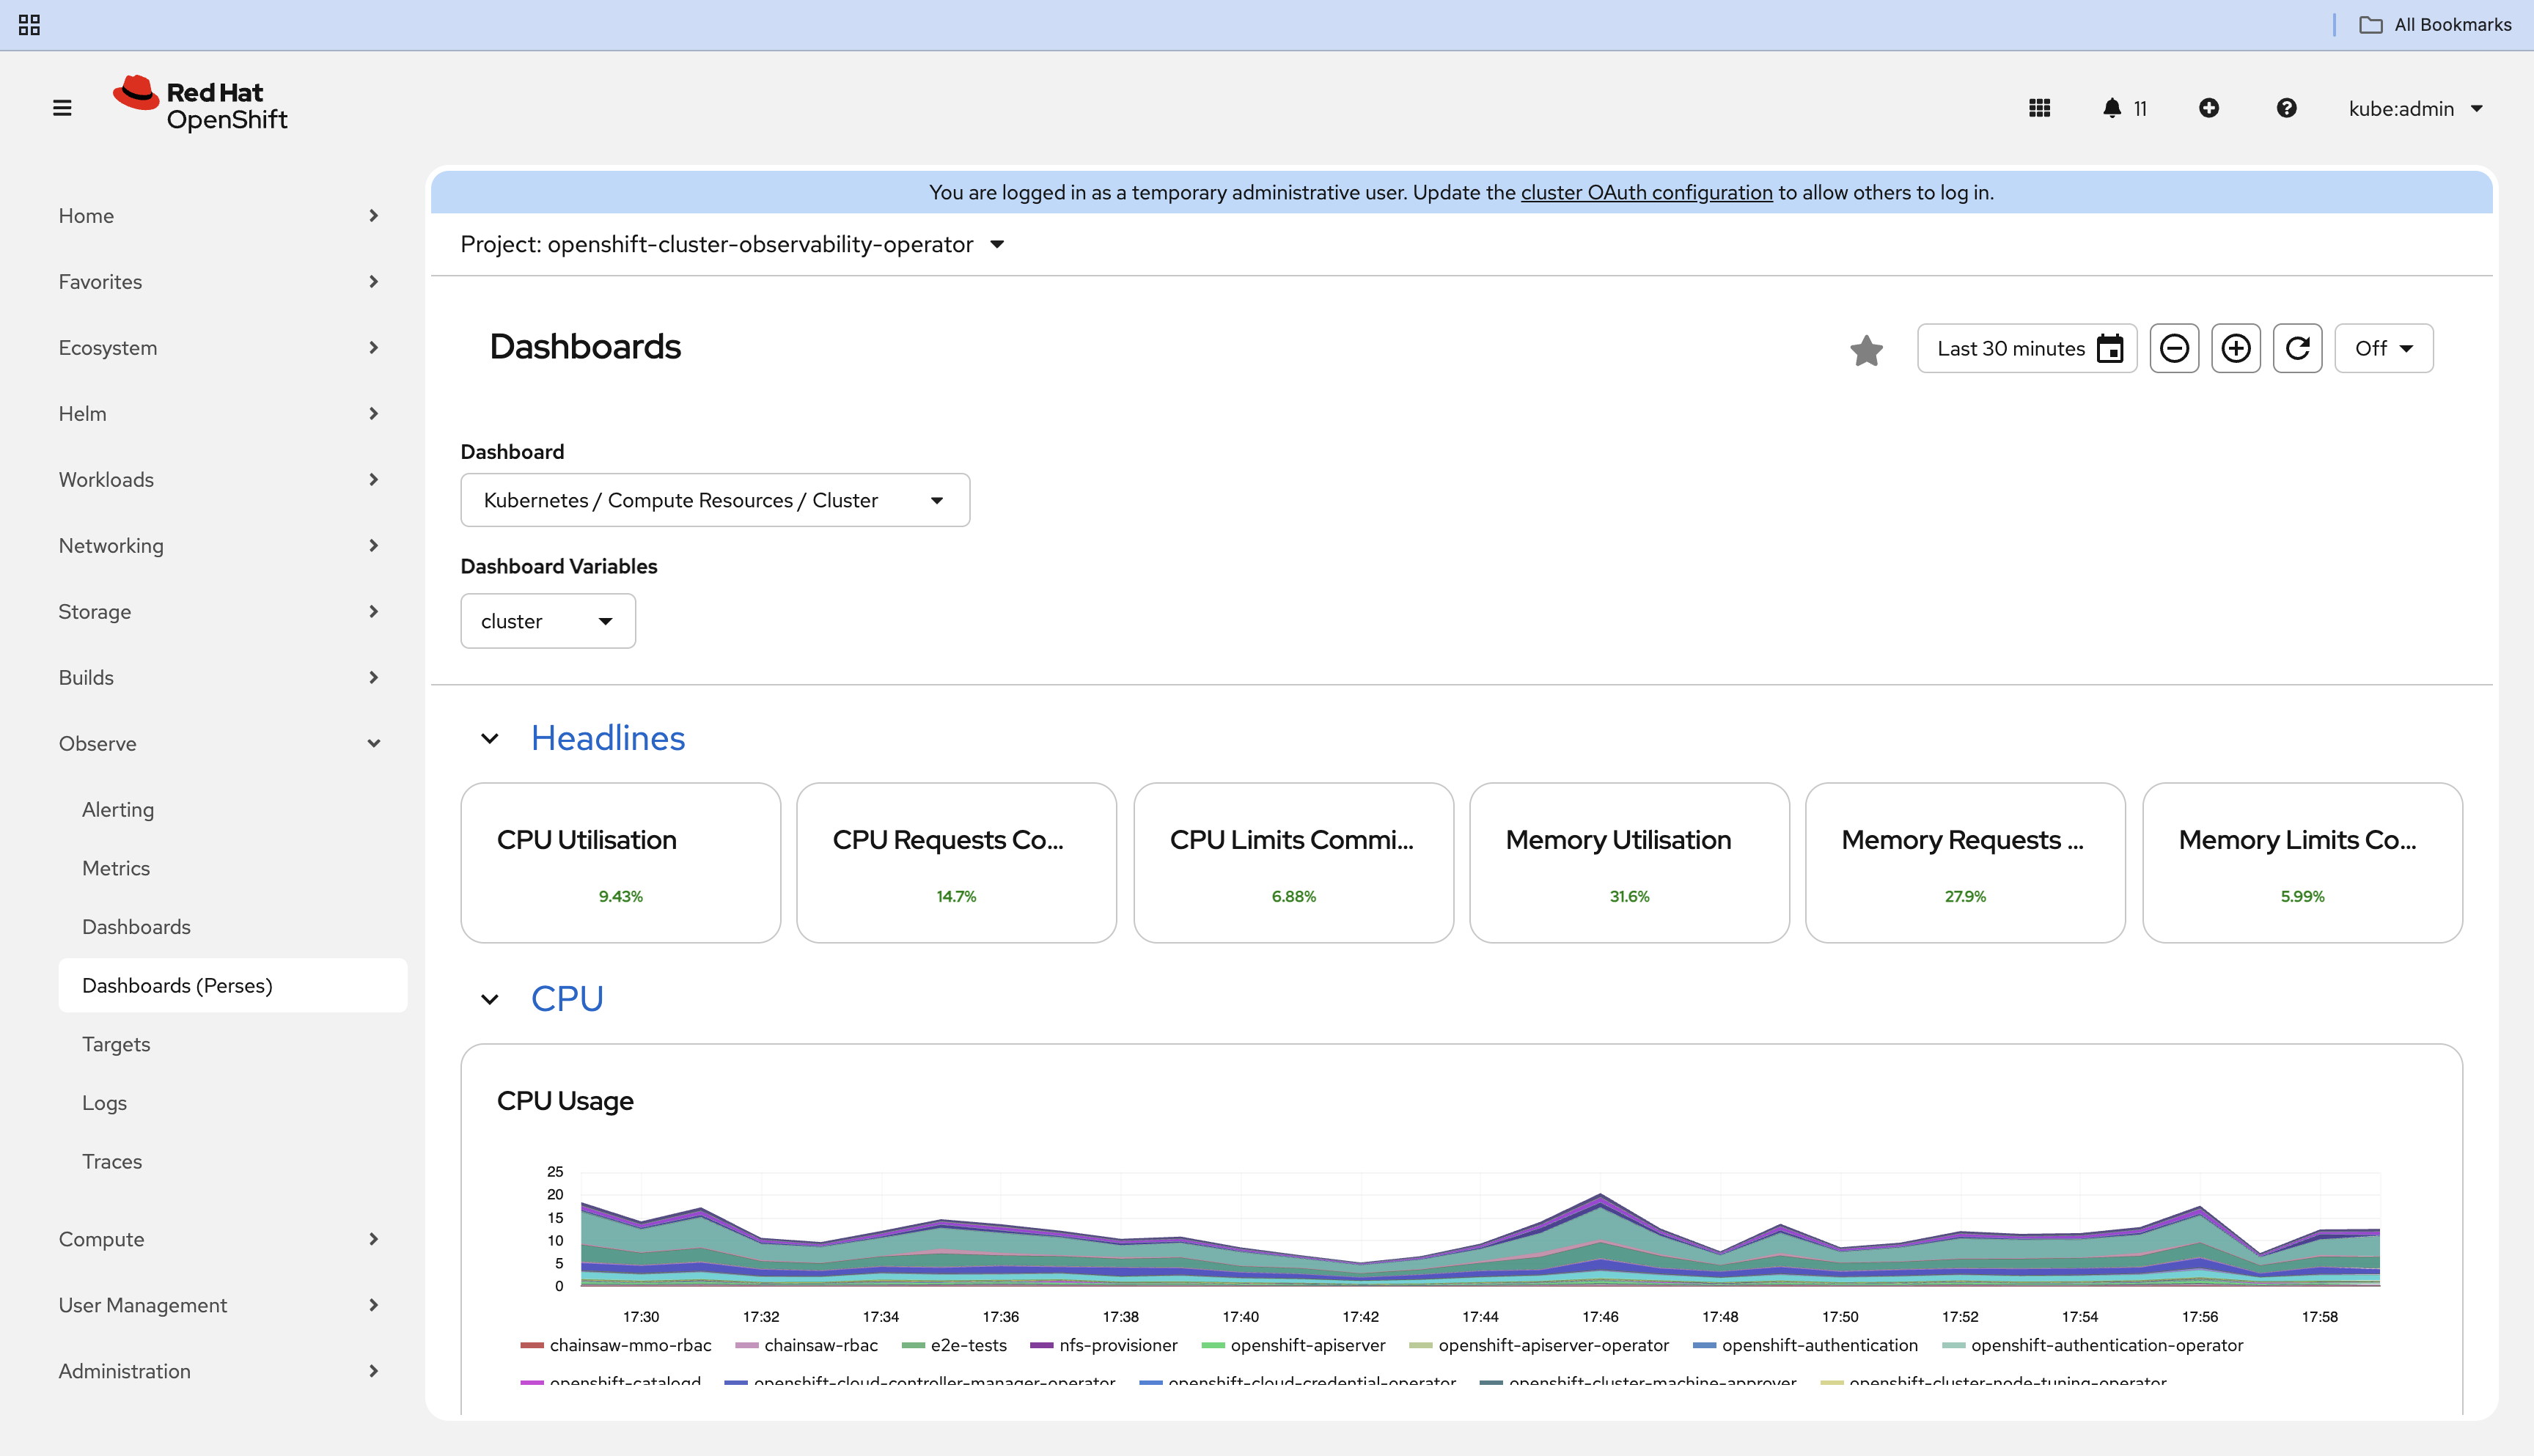This screenshot has height=1456, width=2534.
Task: Click the zoom in time range button
Action: click(2235, 348)
